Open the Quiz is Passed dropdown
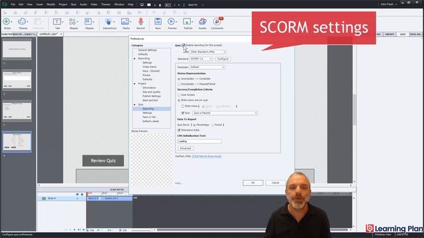 [x=225, y=113]
